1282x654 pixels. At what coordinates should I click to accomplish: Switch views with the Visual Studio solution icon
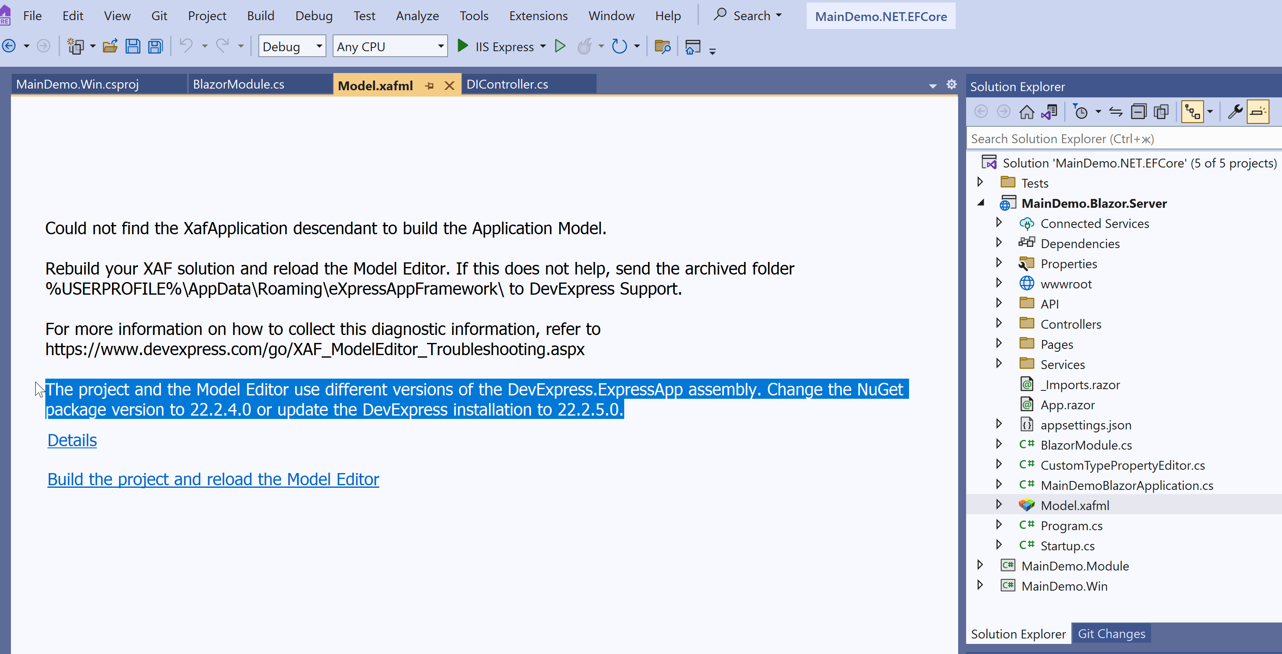point(1049,112)
